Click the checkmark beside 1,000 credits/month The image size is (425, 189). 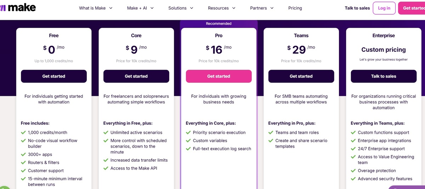[x=23, y=133]
